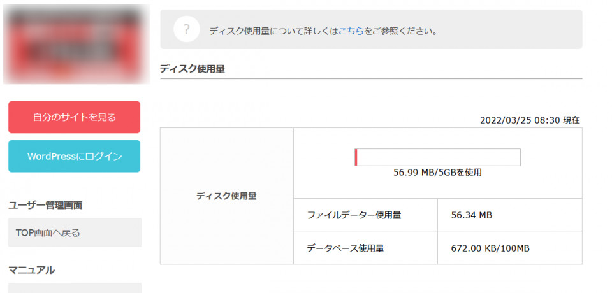The height and width of the screenshot is (293, 612).
Task: Click the blurred site banner thumbnail
Action: tap(76, 44)
